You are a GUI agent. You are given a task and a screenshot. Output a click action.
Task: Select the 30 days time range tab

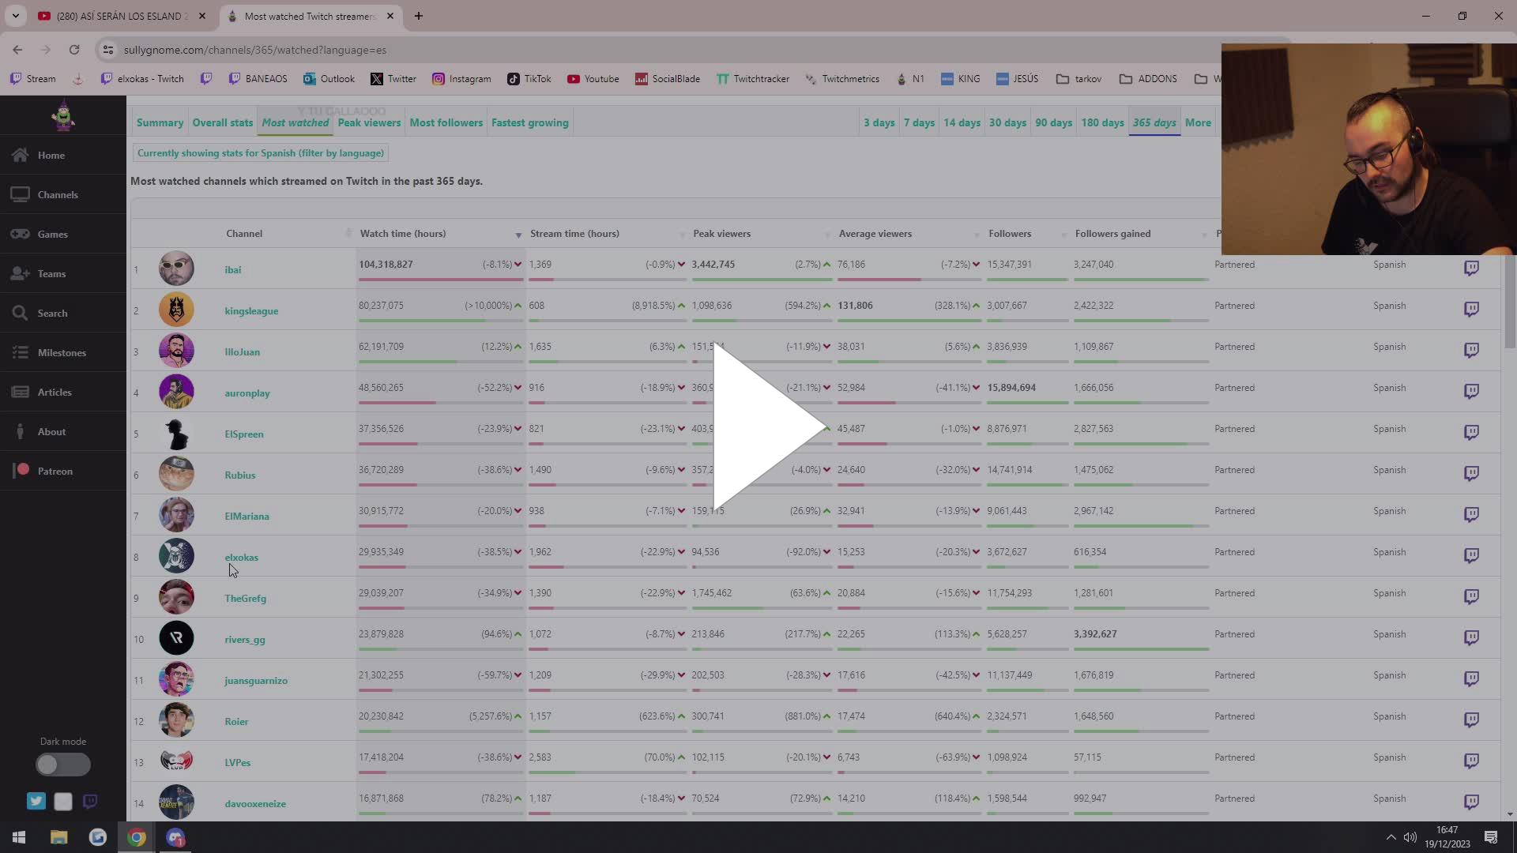pyautogui.click(x=1007, y=122)
